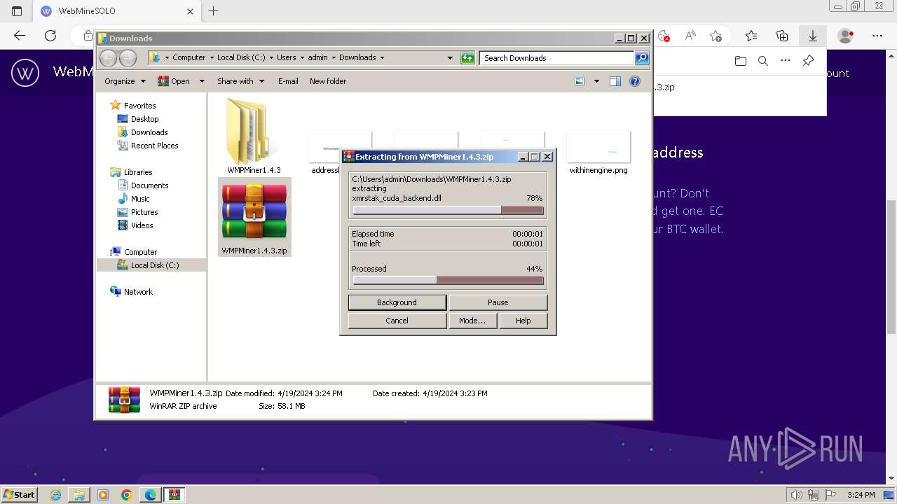The height and width of the screenshot is (504, 897).
Task: Open Edge collections icon
Action: (x=782, y=36)
